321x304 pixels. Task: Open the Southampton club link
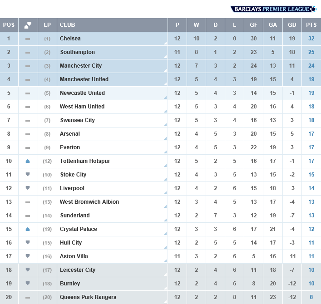[77, 52]
